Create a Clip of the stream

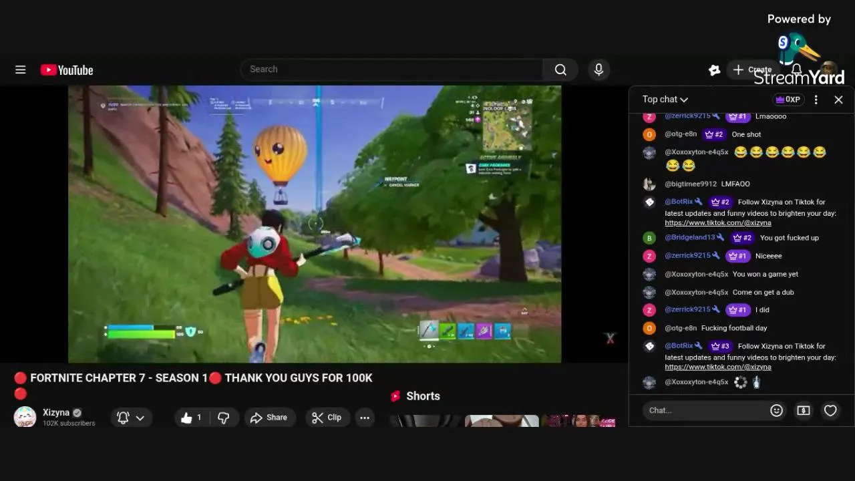(x=327, y=418)
